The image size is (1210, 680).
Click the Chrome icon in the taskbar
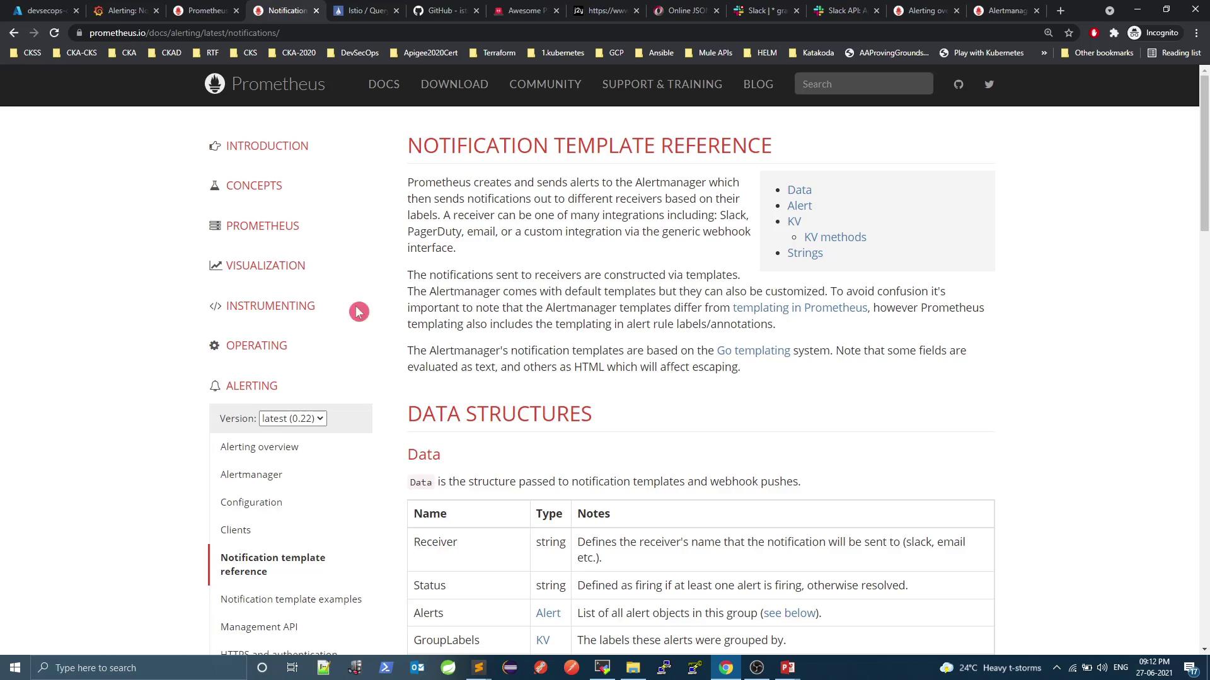click(x=726, y=667)
